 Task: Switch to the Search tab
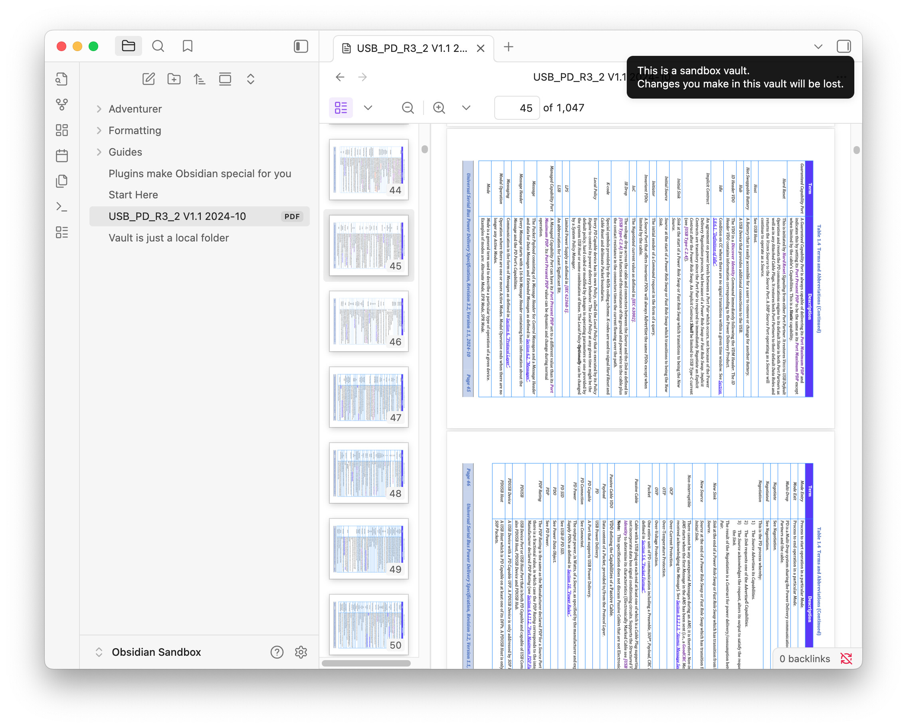coord(158,46)
